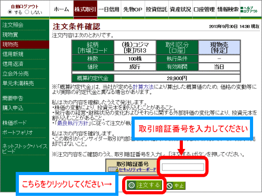Click the 概算約定代金 header cell
262x196 pixels.
point(93,78)
